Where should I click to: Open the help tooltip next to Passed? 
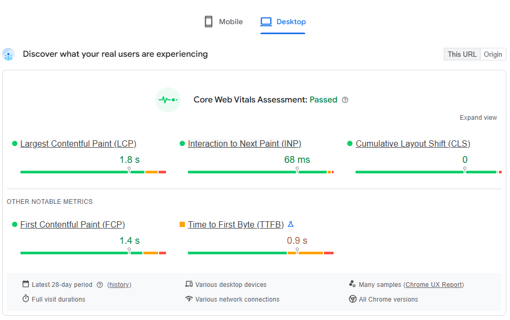345,99
